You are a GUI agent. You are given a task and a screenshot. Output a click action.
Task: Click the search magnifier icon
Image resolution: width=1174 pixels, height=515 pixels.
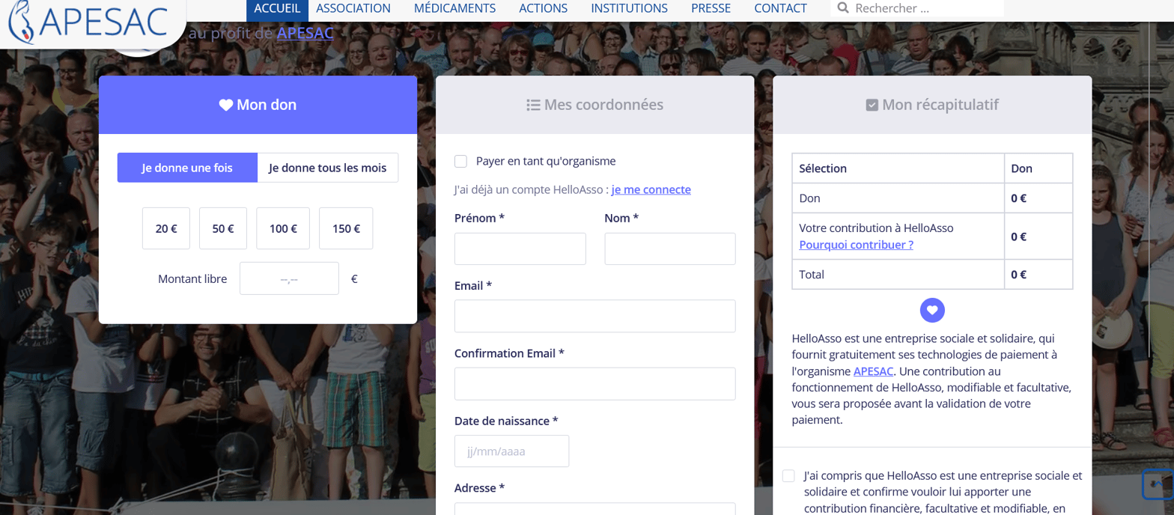(x=843, y=8)
